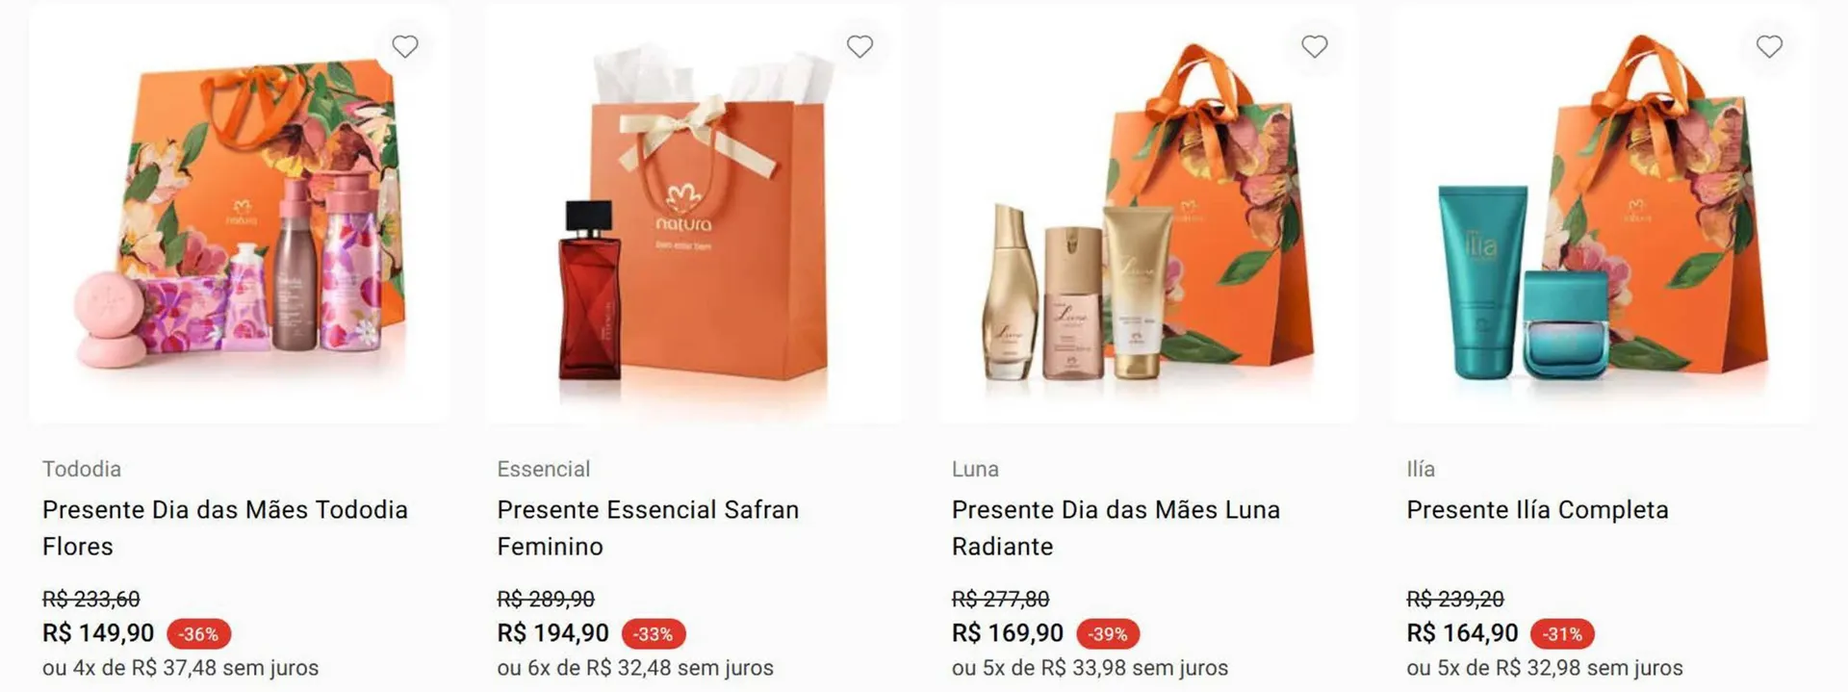Click the -36% discount badge
Image resolution: width=1848 pixels, height=692 pixels.
[x=198, y=633]
